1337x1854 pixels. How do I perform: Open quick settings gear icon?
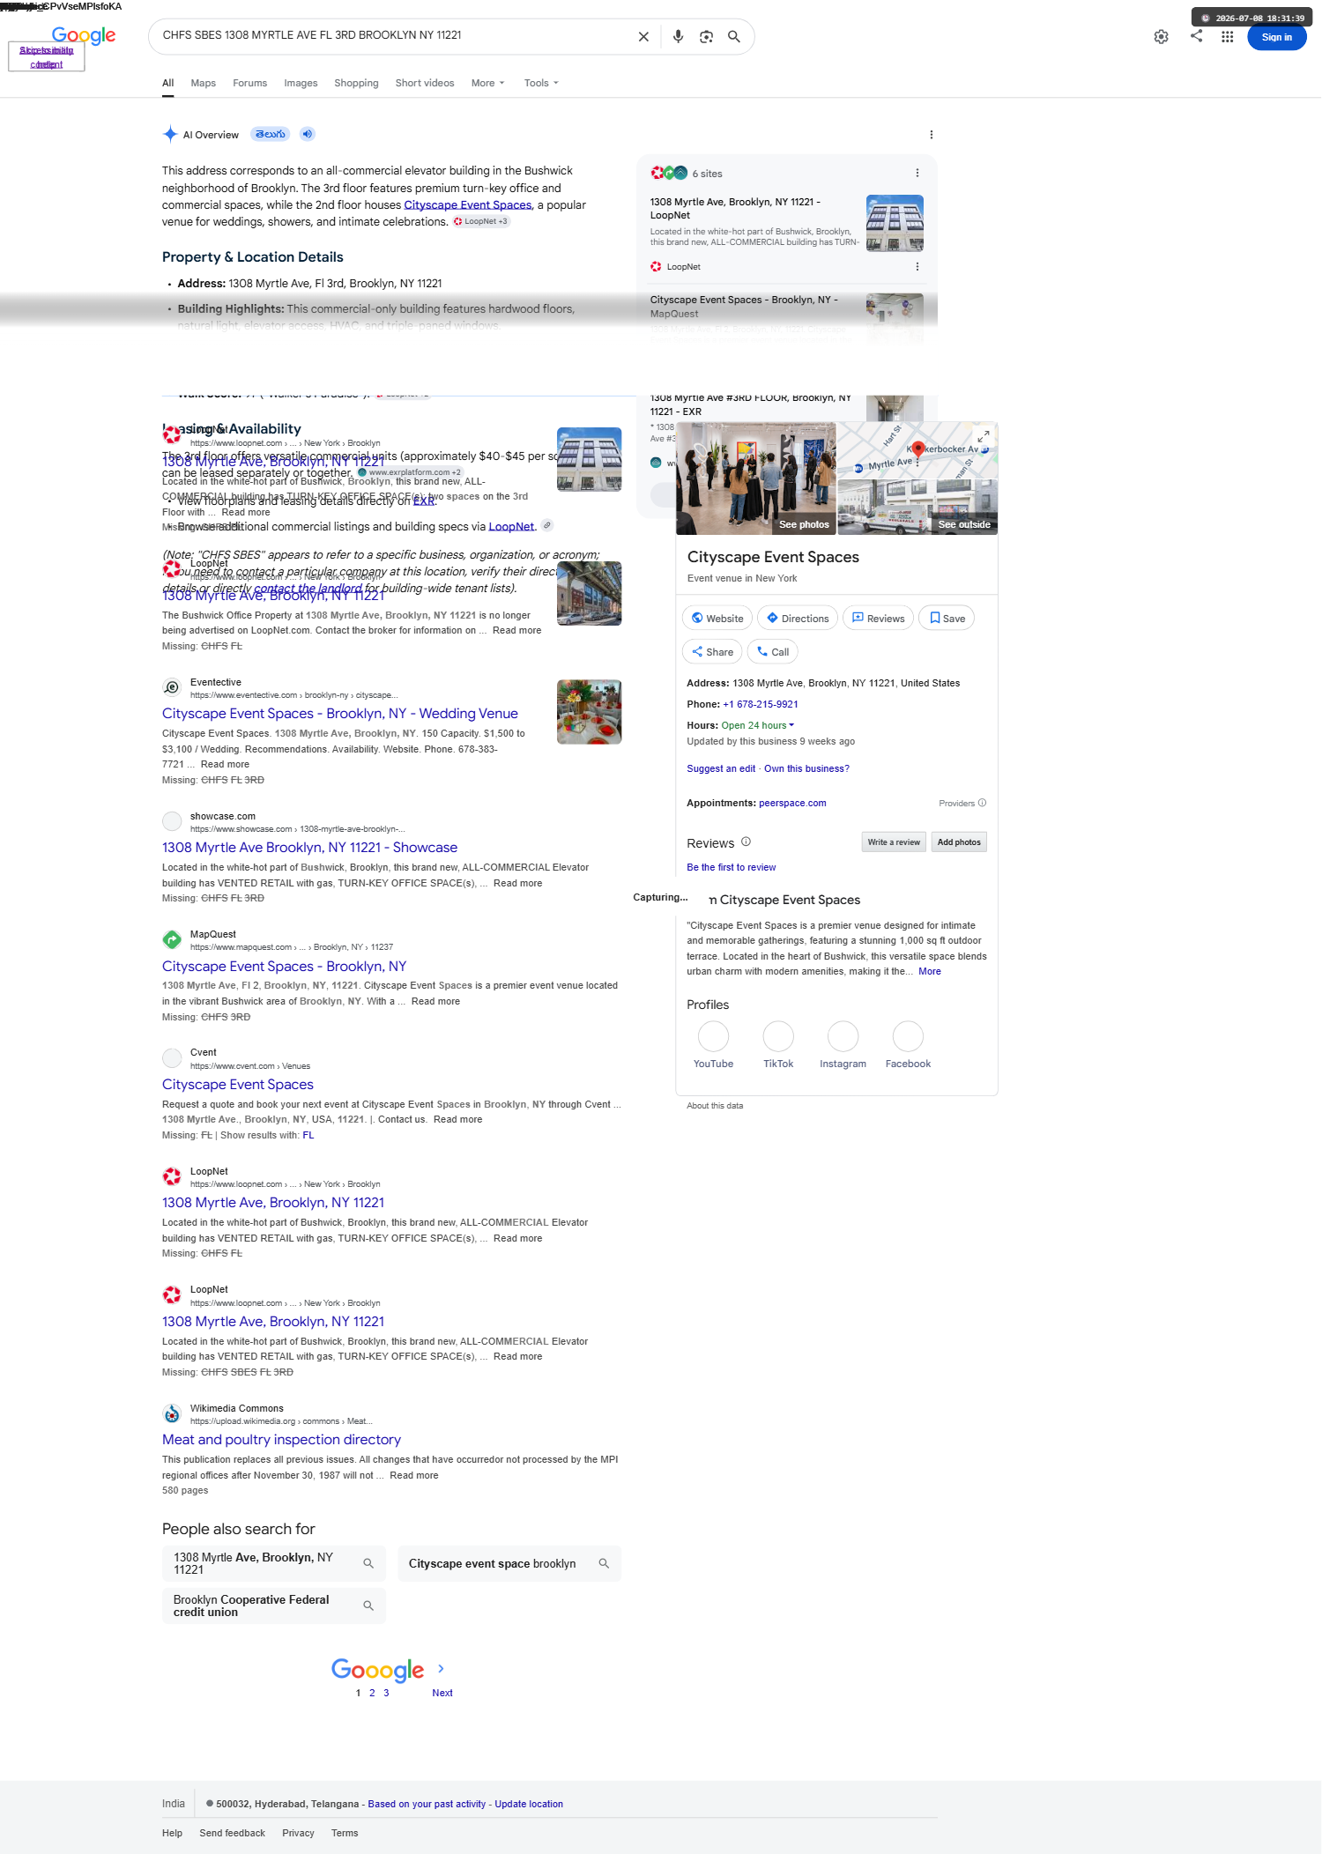point(1162,37)
